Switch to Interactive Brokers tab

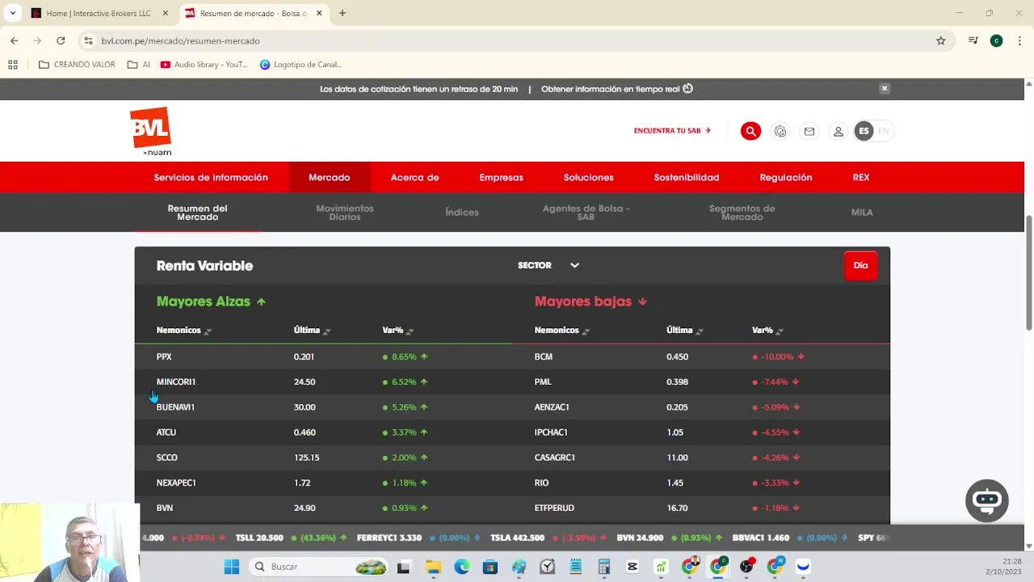click(x=99, y=13)
